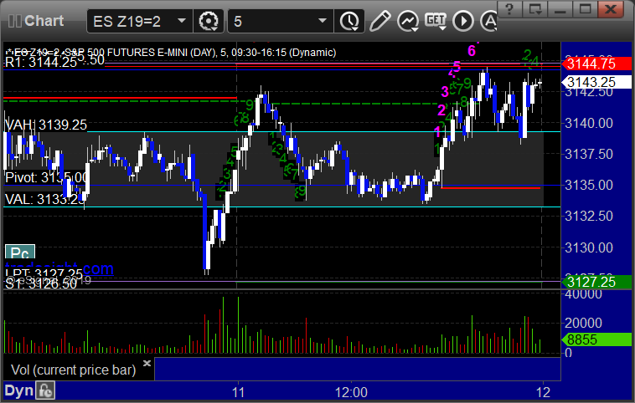
Task: Maximize the chart window
Action: coord(586,8)
